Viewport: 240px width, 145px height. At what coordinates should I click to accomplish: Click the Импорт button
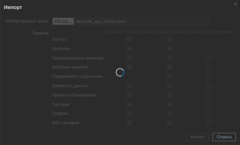[198, 137]
